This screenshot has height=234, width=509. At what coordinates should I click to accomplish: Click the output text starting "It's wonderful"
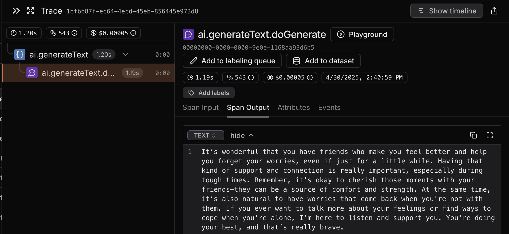point(348,189)
